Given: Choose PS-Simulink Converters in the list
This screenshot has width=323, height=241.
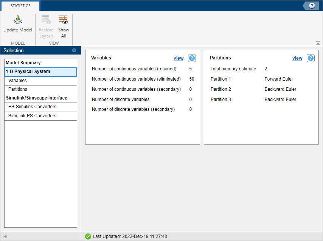Looking at the screenshot, I should pos(32,107).
